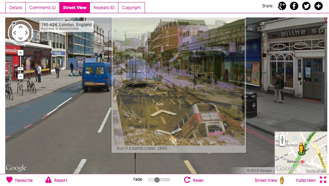Click the Google logo on the mini map
The width and height of the screenshot is (329, 186).
point(285,168)
